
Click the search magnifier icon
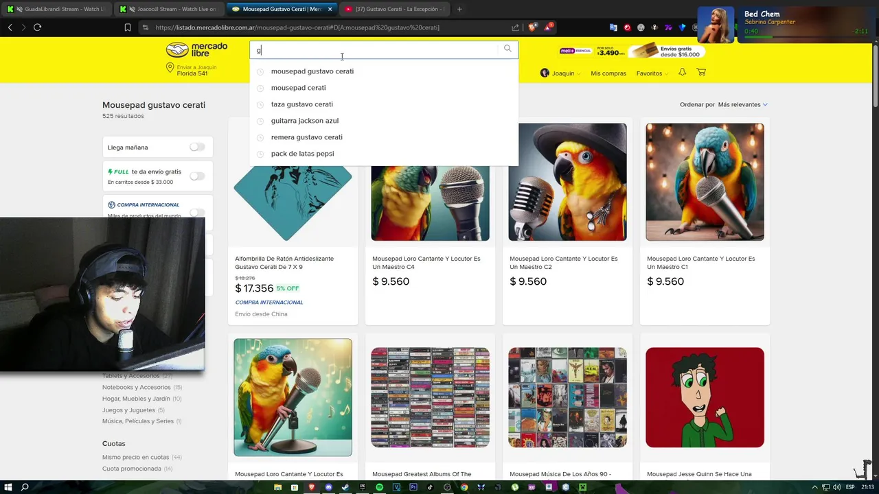(507, 49)
